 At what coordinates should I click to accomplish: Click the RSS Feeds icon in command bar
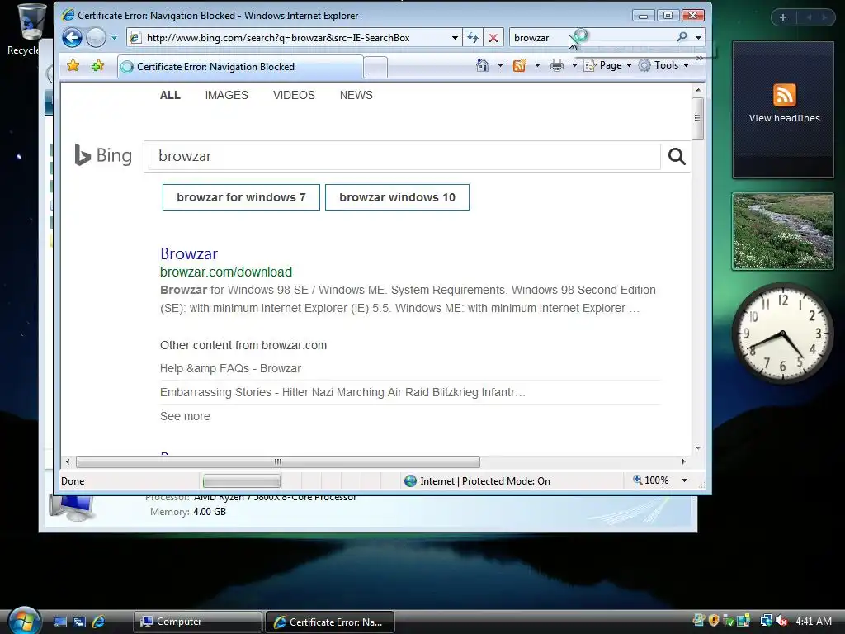tap(520, 65)
